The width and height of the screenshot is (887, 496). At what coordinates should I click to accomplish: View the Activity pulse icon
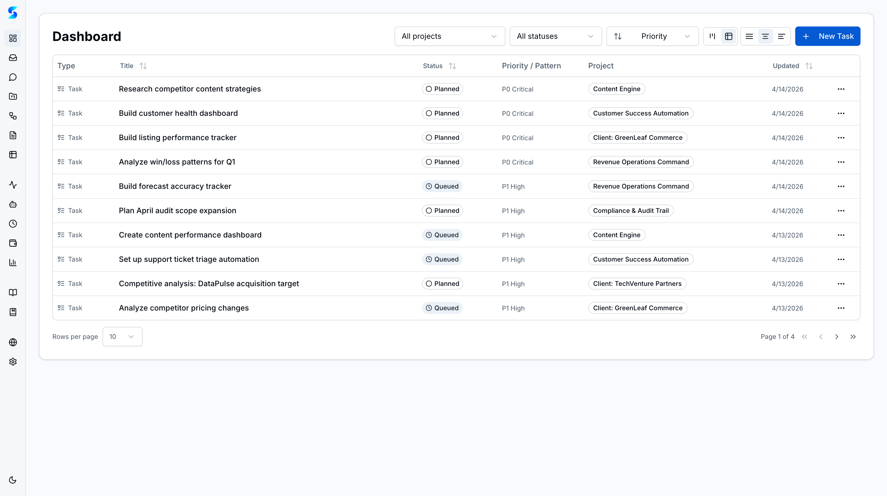point(13,185)
